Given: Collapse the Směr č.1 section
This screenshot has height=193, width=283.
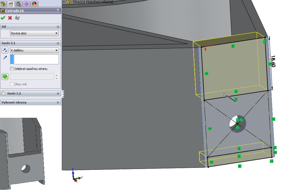Looking at the screenshot, I should (58, 43).
